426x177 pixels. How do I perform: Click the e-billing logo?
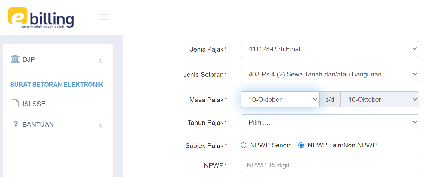point(41,17)
